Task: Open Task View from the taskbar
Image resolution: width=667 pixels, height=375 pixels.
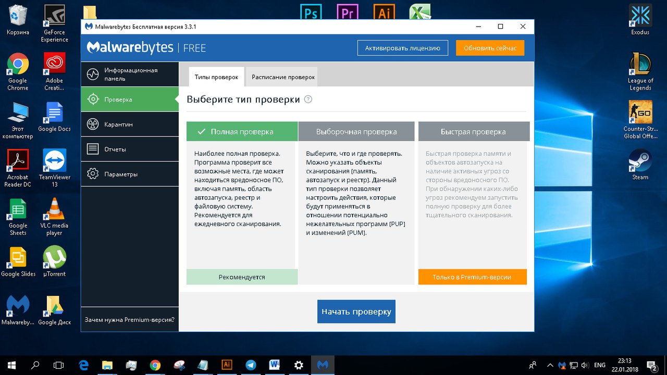Action: pyautogui.click(x=59, y=365)
